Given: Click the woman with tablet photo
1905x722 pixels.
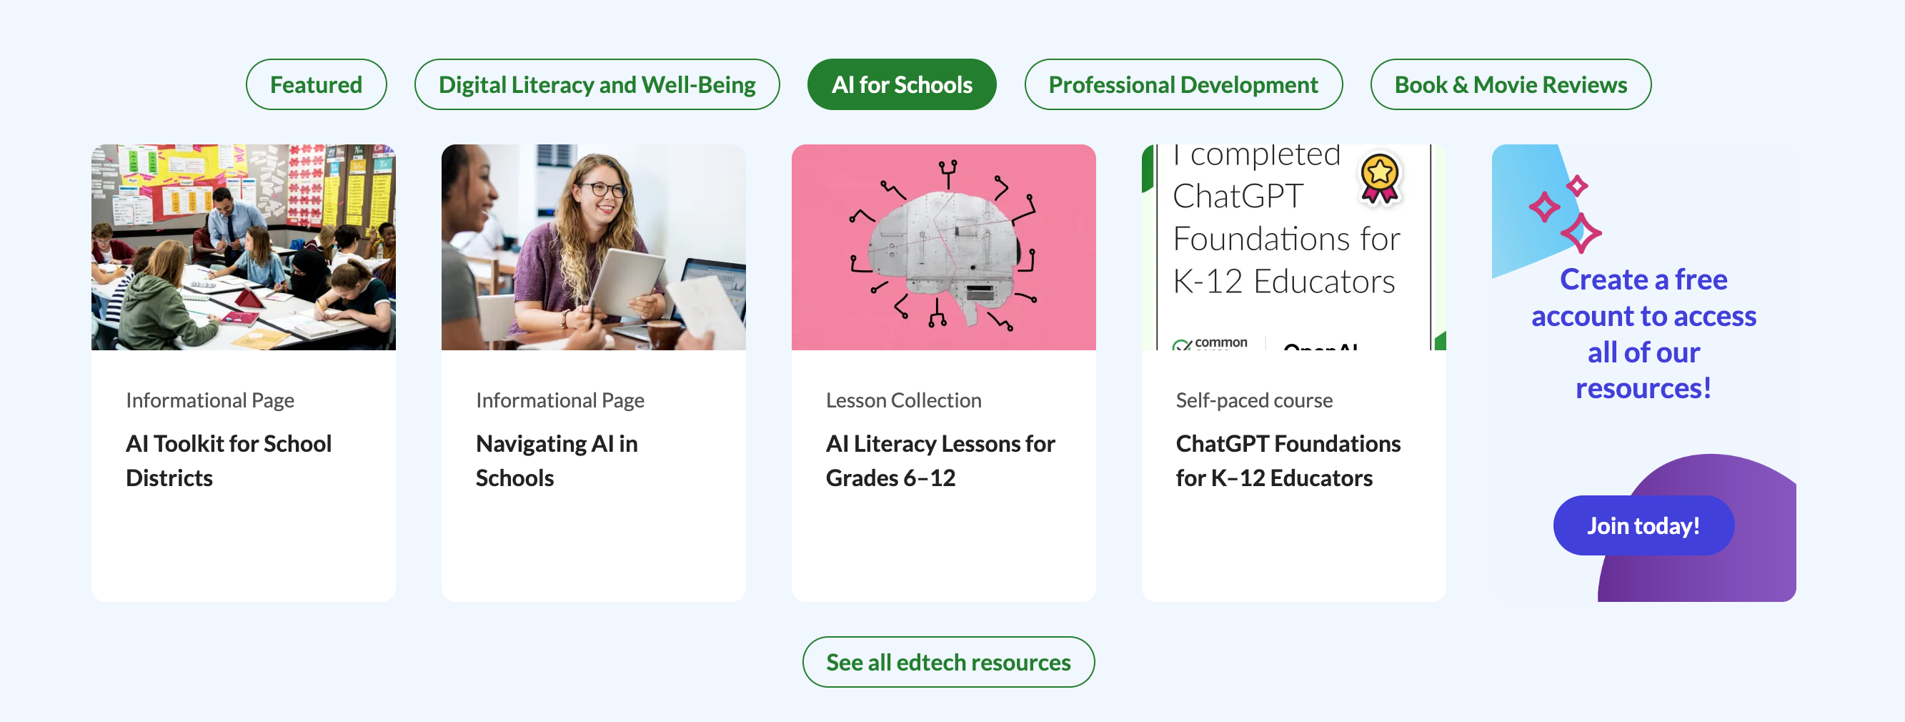Looking at the screenshot, I should 593,247.
